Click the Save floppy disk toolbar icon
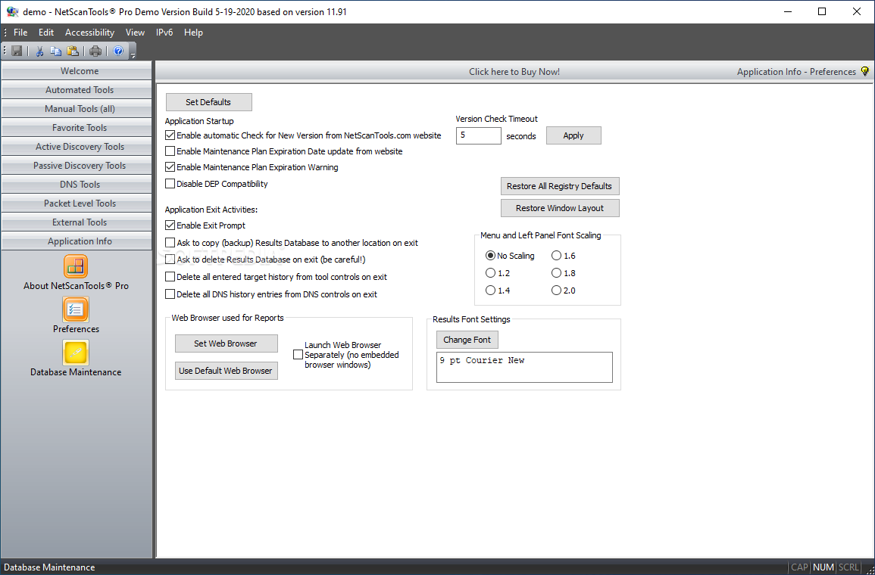The width and height of the screenshot is (875, 575). (17, 51)
